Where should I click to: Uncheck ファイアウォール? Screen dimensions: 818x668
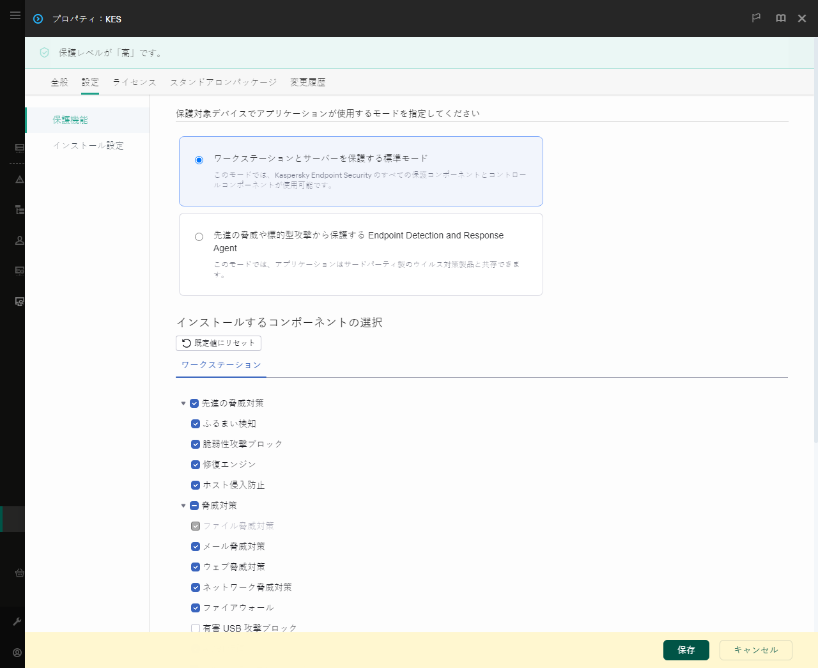click(x=196, y=608)
